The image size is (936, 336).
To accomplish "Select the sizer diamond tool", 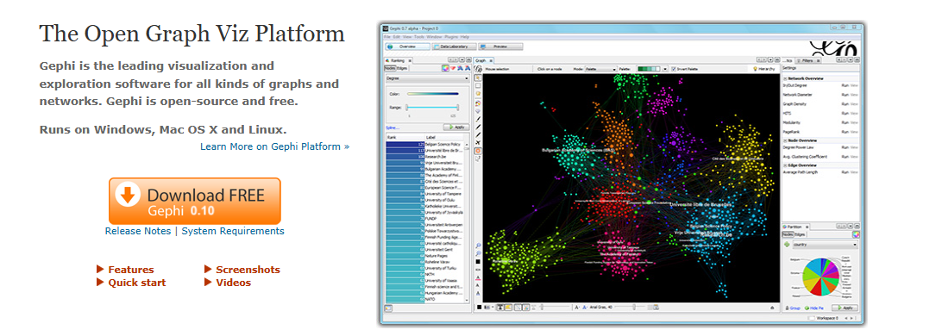I will (x=478, y=111).
